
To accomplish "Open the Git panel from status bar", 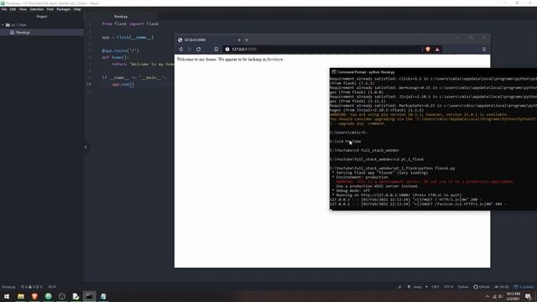I will [x=502, y=287].
